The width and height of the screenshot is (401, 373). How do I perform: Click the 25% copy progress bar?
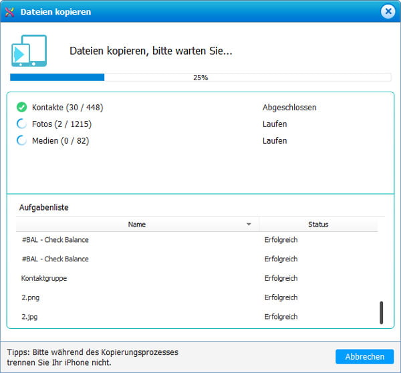click(200, 78)
